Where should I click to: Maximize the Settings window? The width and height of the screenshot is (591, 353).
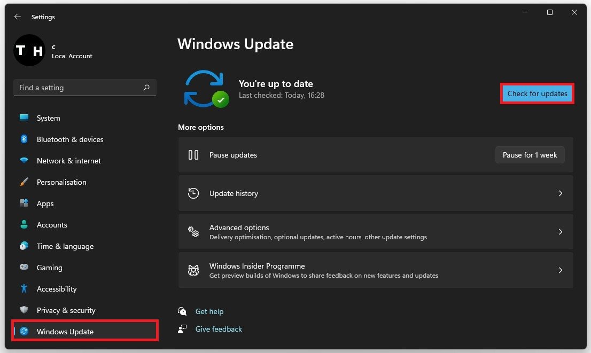[x=549, y=12]
